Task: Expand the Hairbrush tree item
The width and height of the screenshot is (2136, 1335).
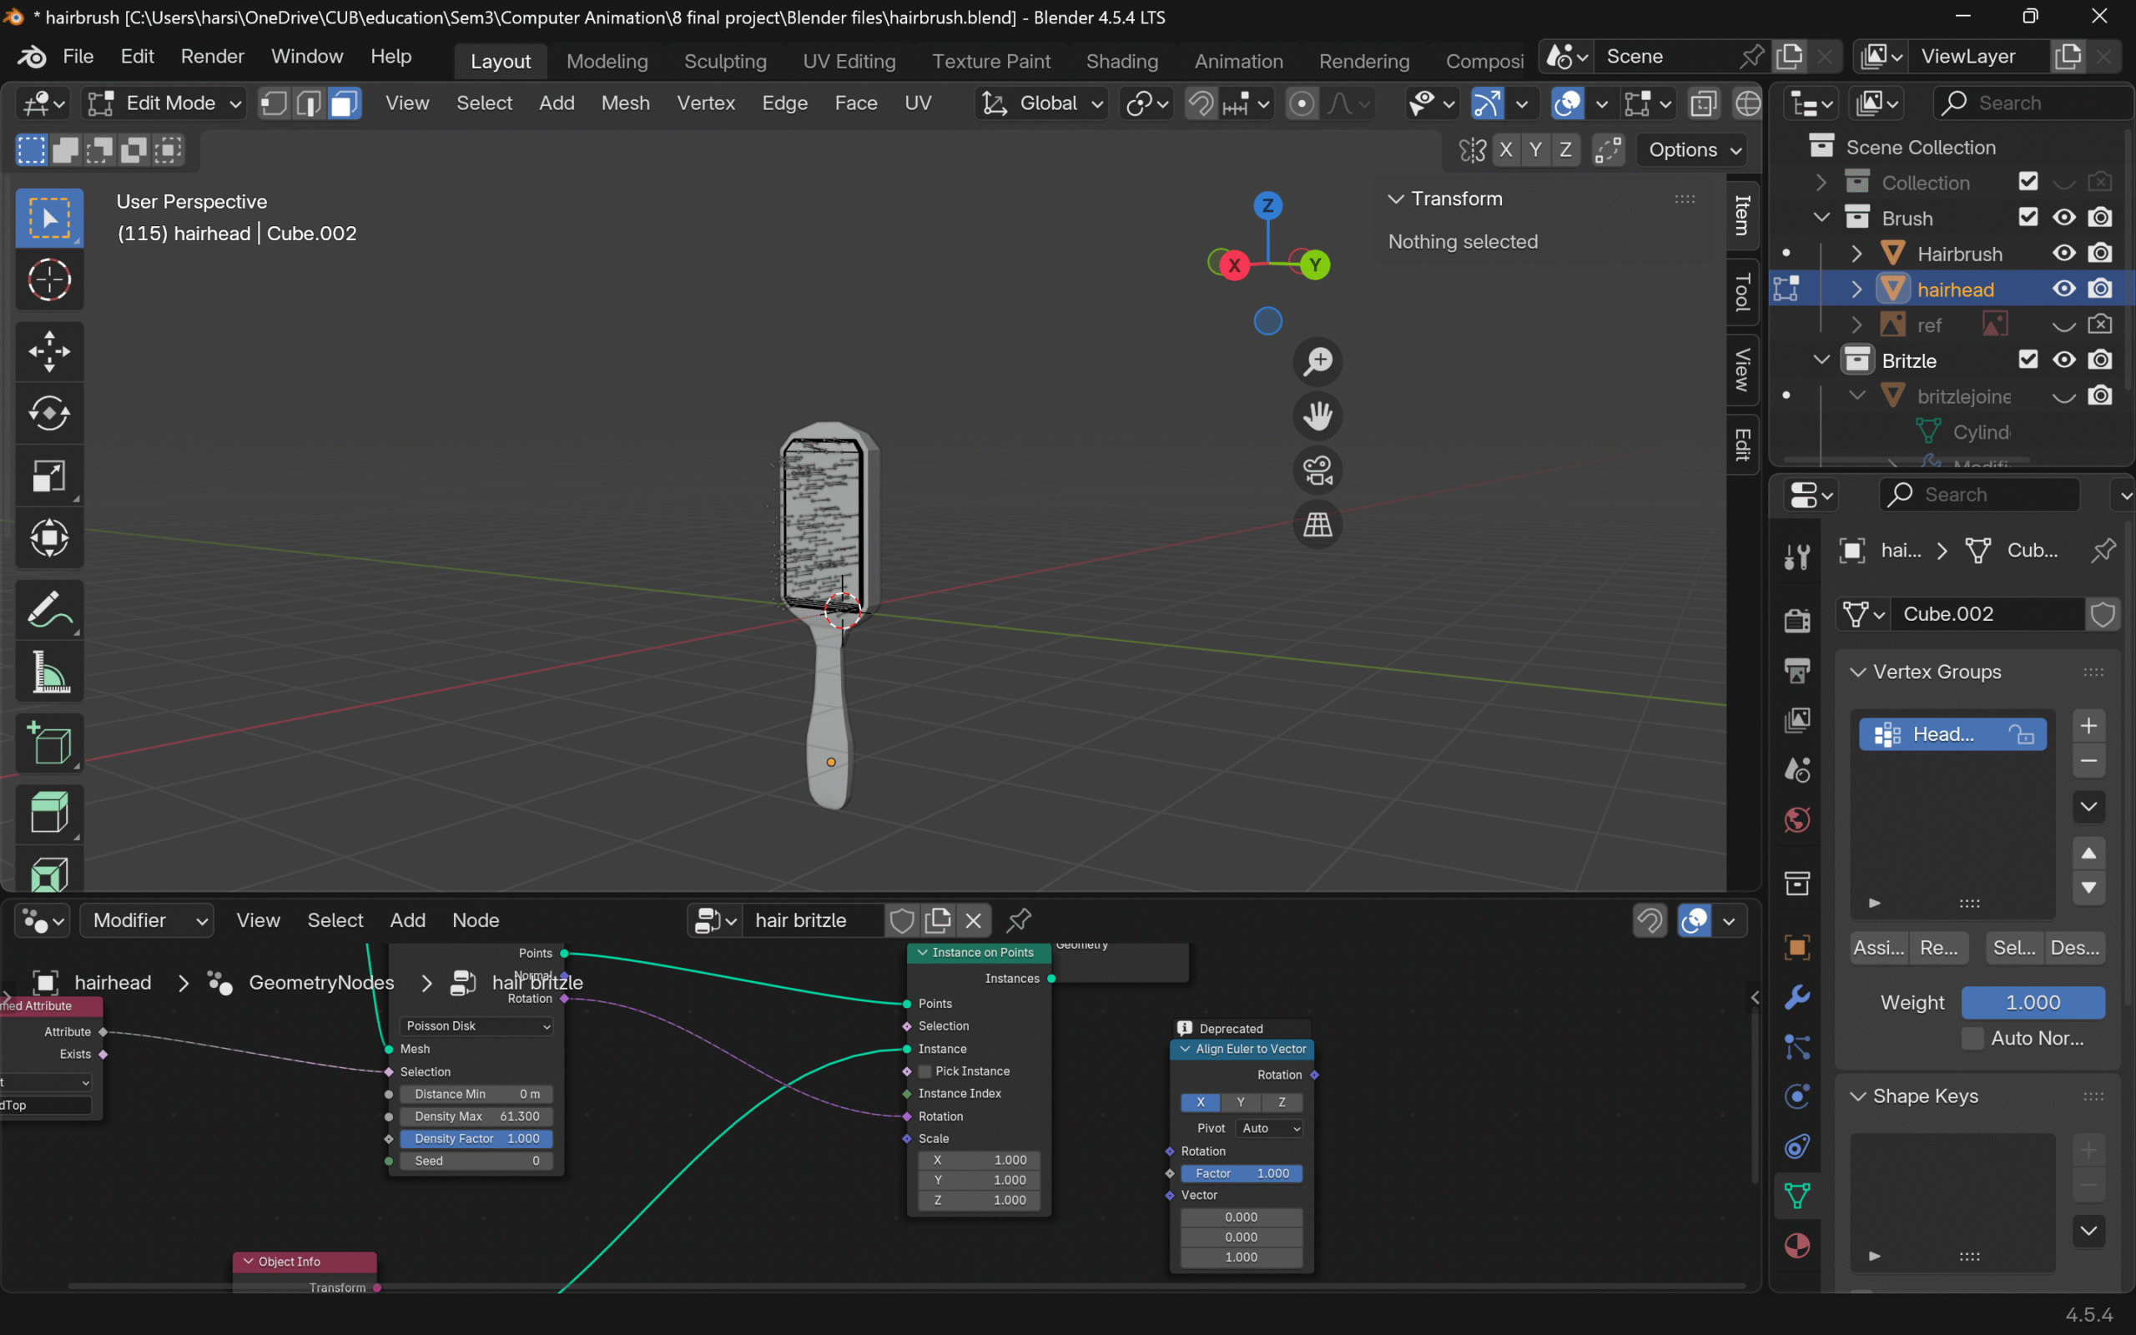Action: click(x=1856, y=254)
